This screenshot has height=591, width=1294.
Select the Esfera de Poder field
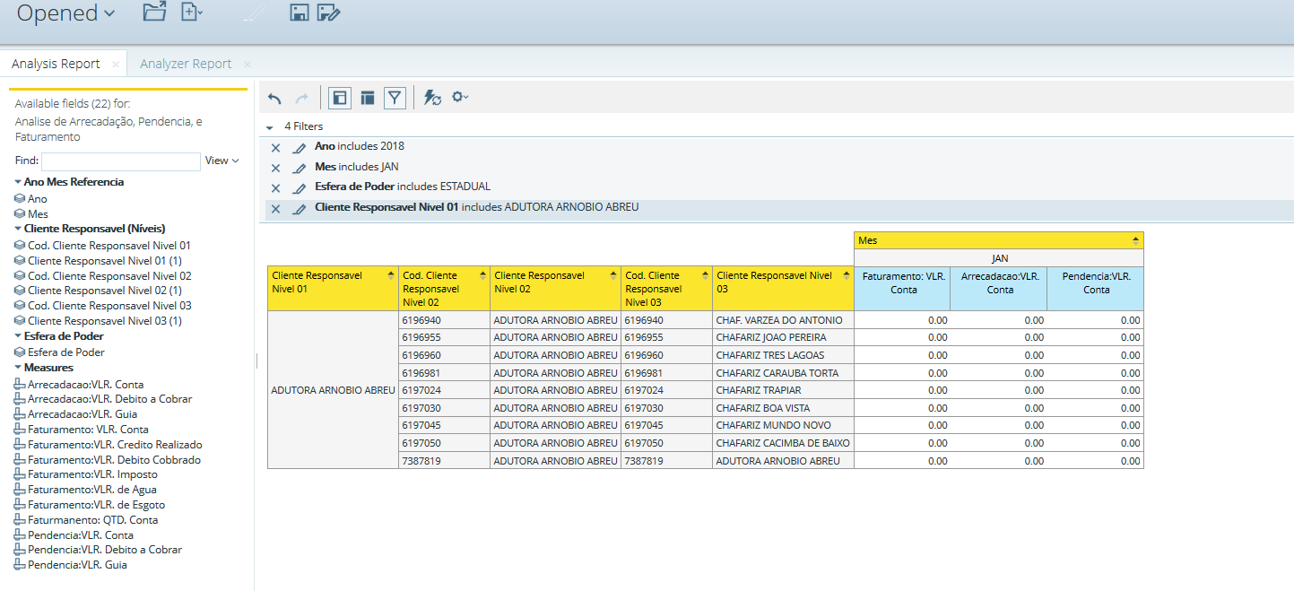[x=65, y=352]
